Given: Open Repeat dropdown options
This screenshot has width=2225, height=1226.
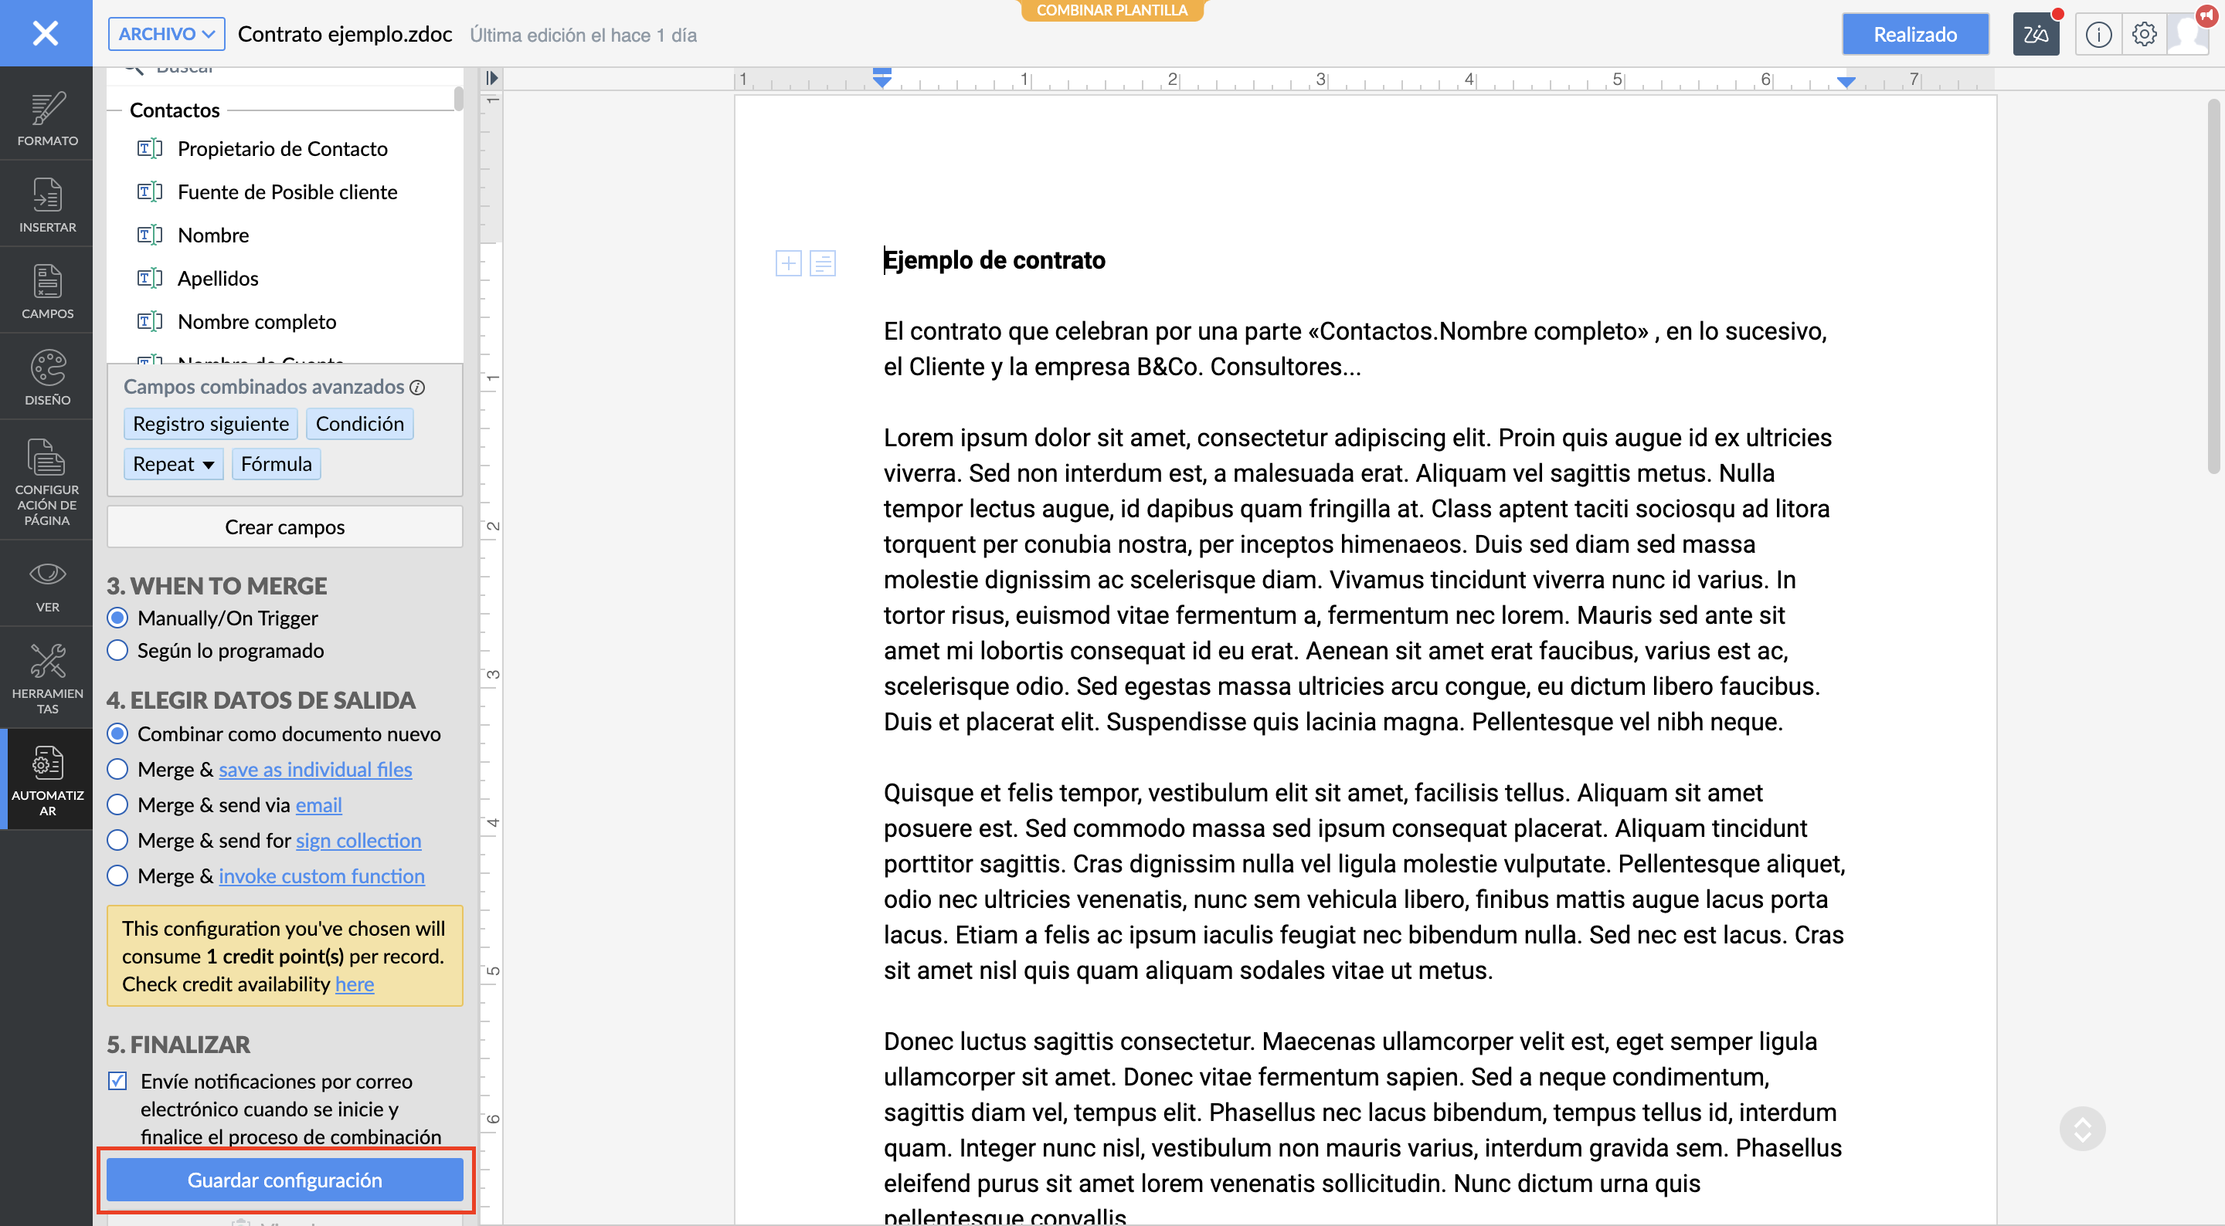Looking at the screenshot, I should tap(174, 463).
